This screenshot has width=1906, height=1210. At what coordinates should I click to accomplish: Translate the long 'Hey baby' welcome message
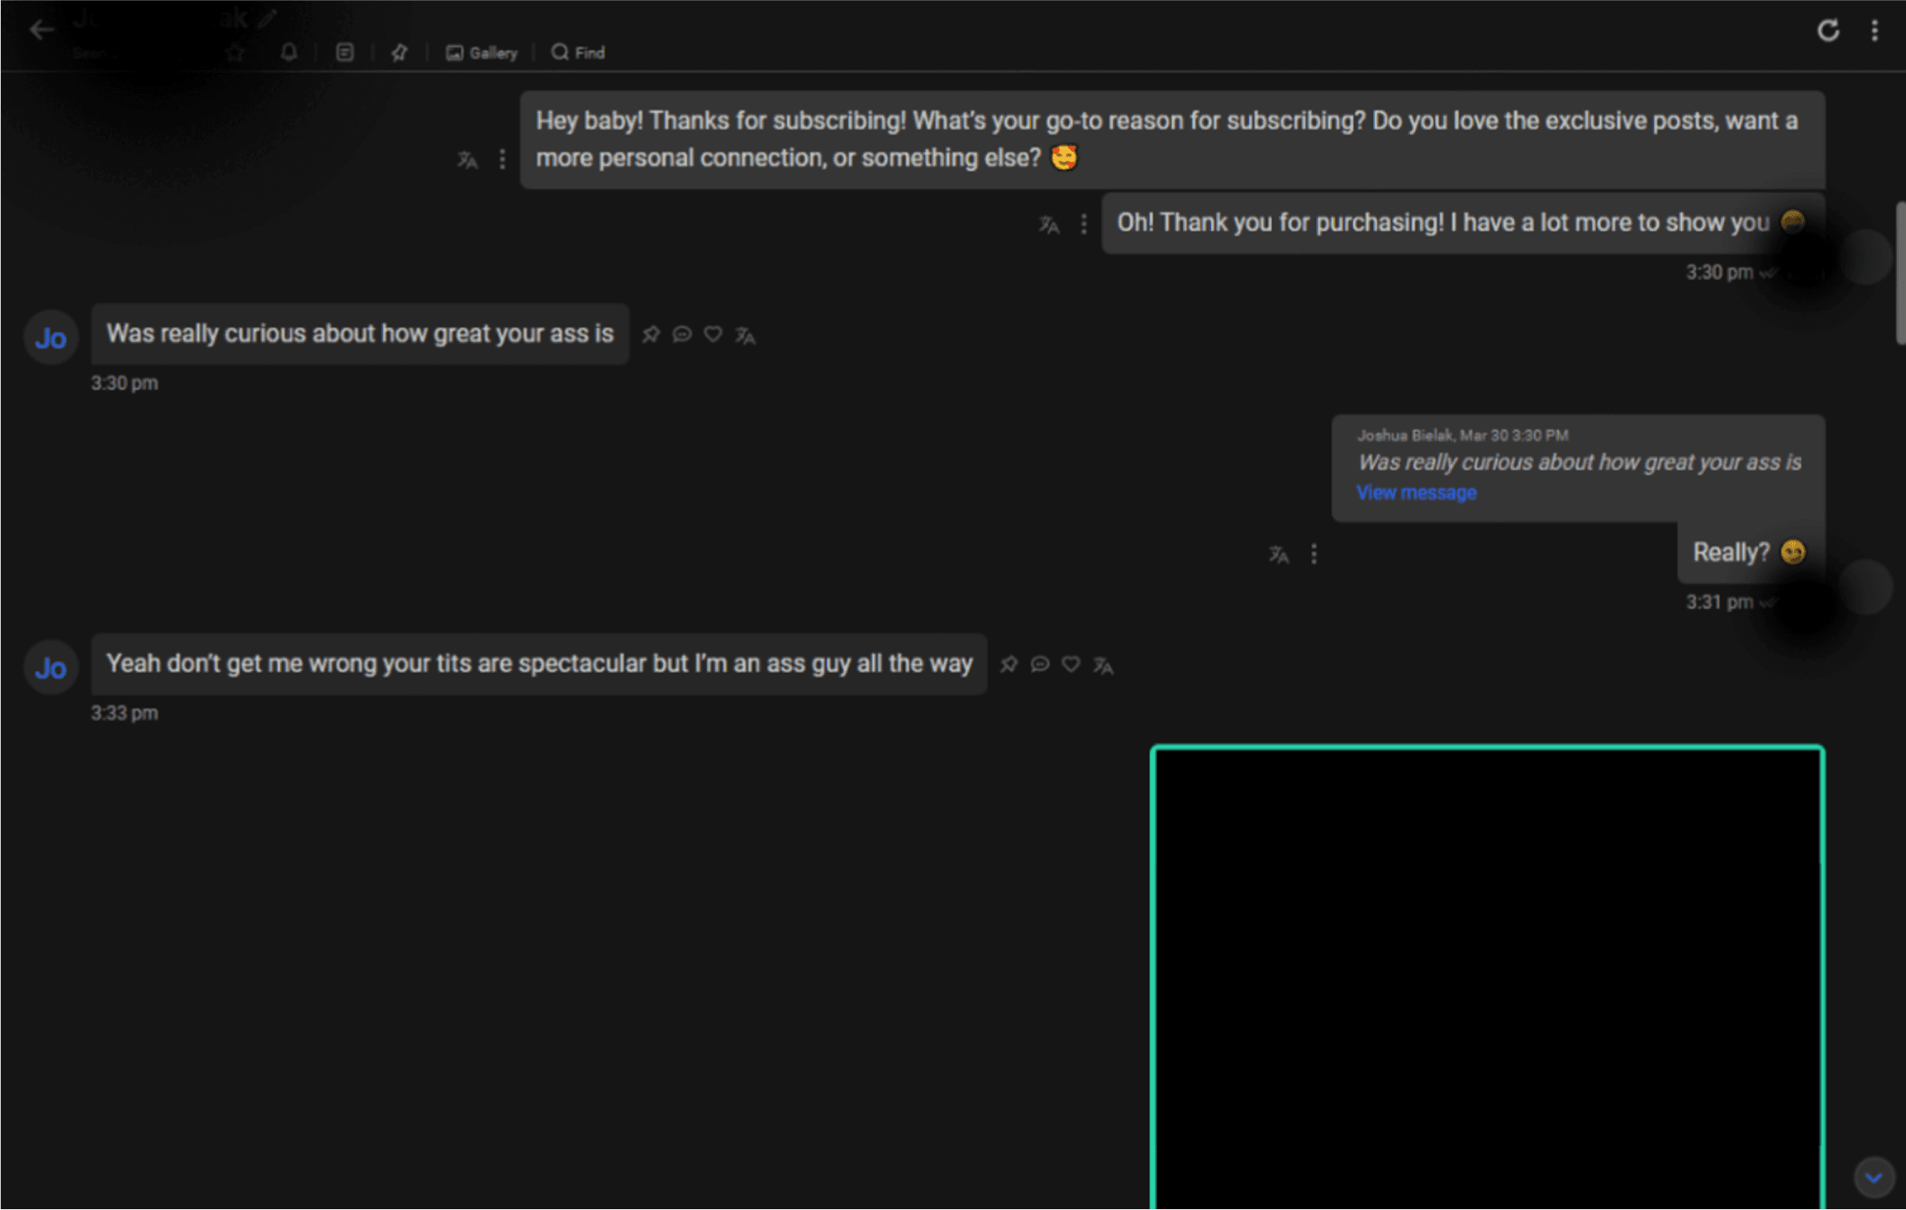(467, 159)
